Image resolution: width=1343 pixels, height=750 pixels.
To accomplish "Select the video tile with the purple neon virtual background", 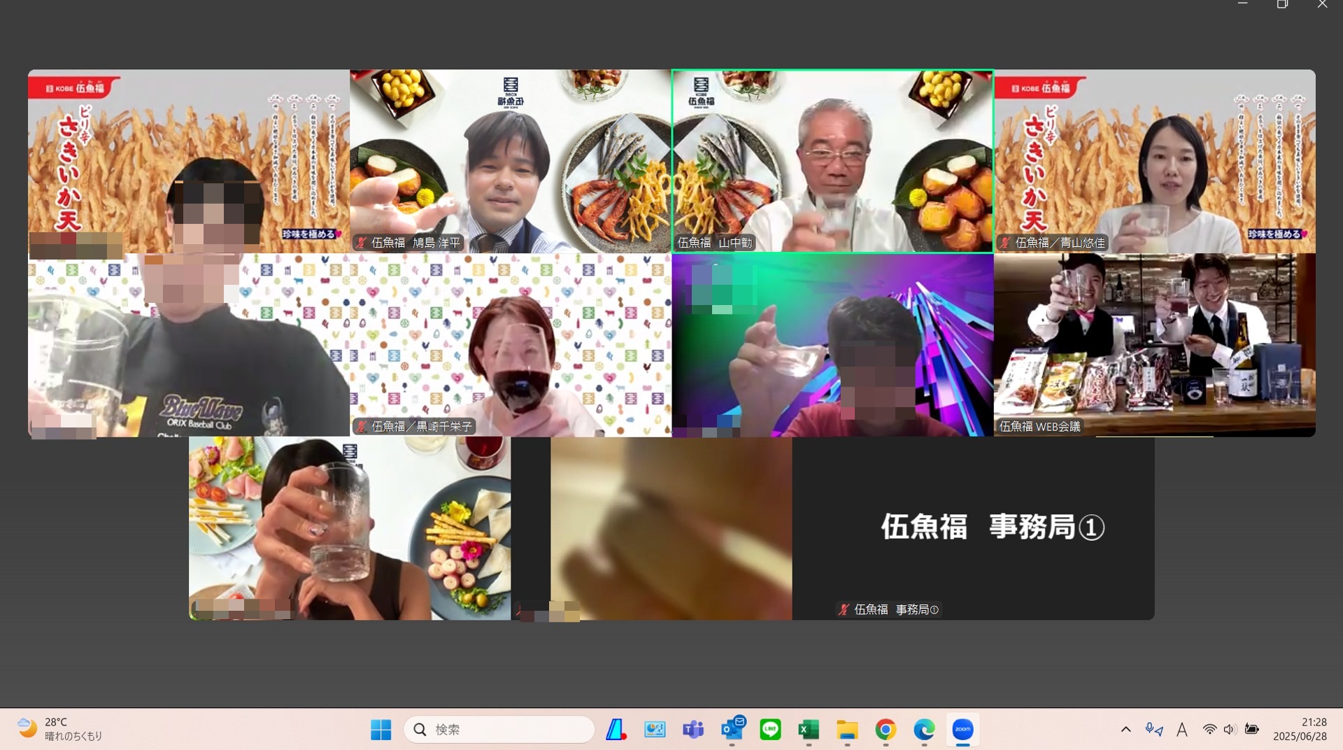I will tap(832, 345).
